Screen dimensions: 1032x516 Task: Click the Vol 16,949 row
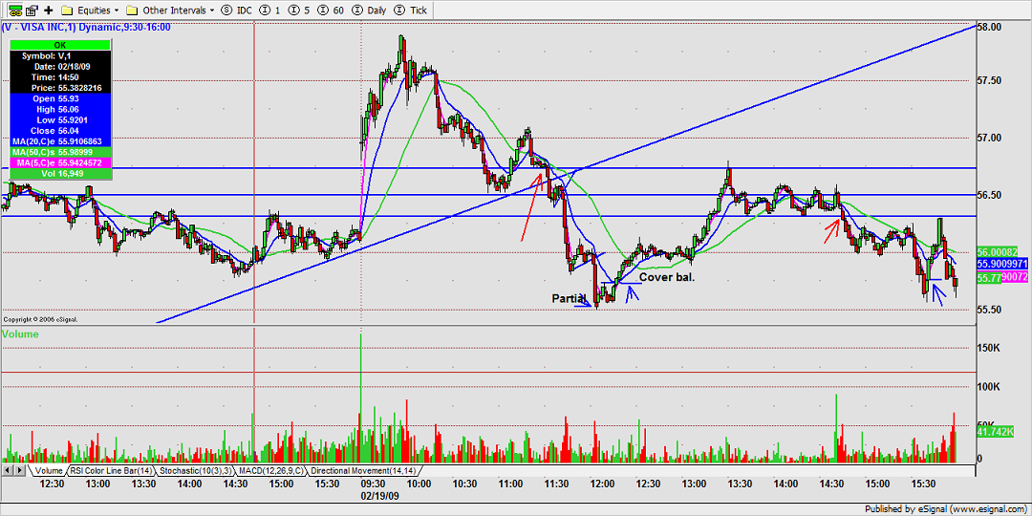(60, 173)
